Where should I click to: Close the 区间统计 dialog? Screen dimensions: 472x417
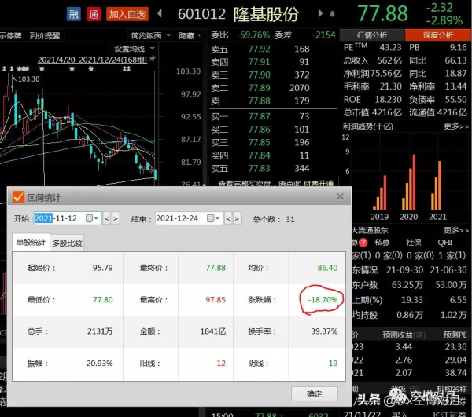pyautogui.click(x=340, y=196)
